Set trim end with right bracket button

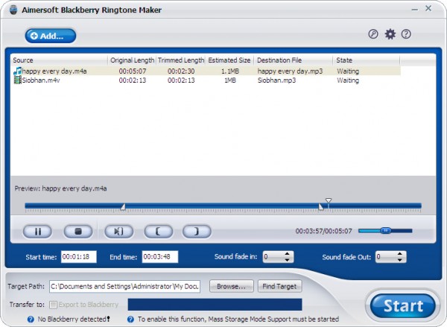[197, 231]
